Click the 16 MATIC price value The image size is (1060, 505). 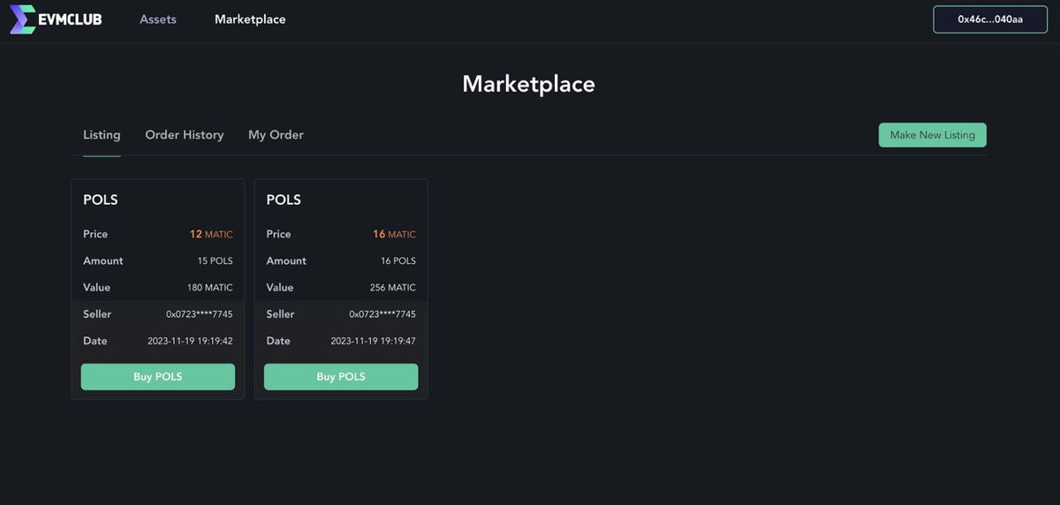[394, 234]
